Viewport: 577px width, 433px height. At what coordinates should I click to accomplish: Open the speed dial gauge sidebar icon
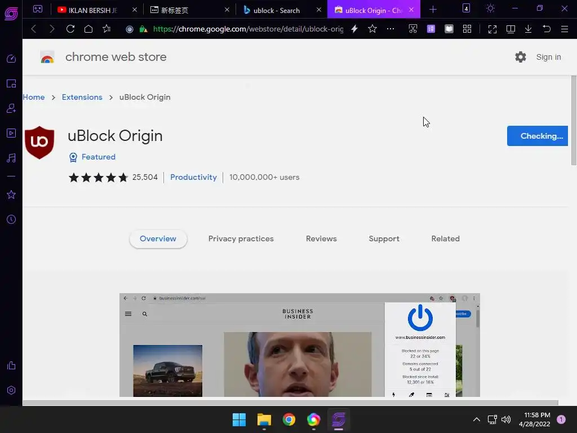[11, 59]
